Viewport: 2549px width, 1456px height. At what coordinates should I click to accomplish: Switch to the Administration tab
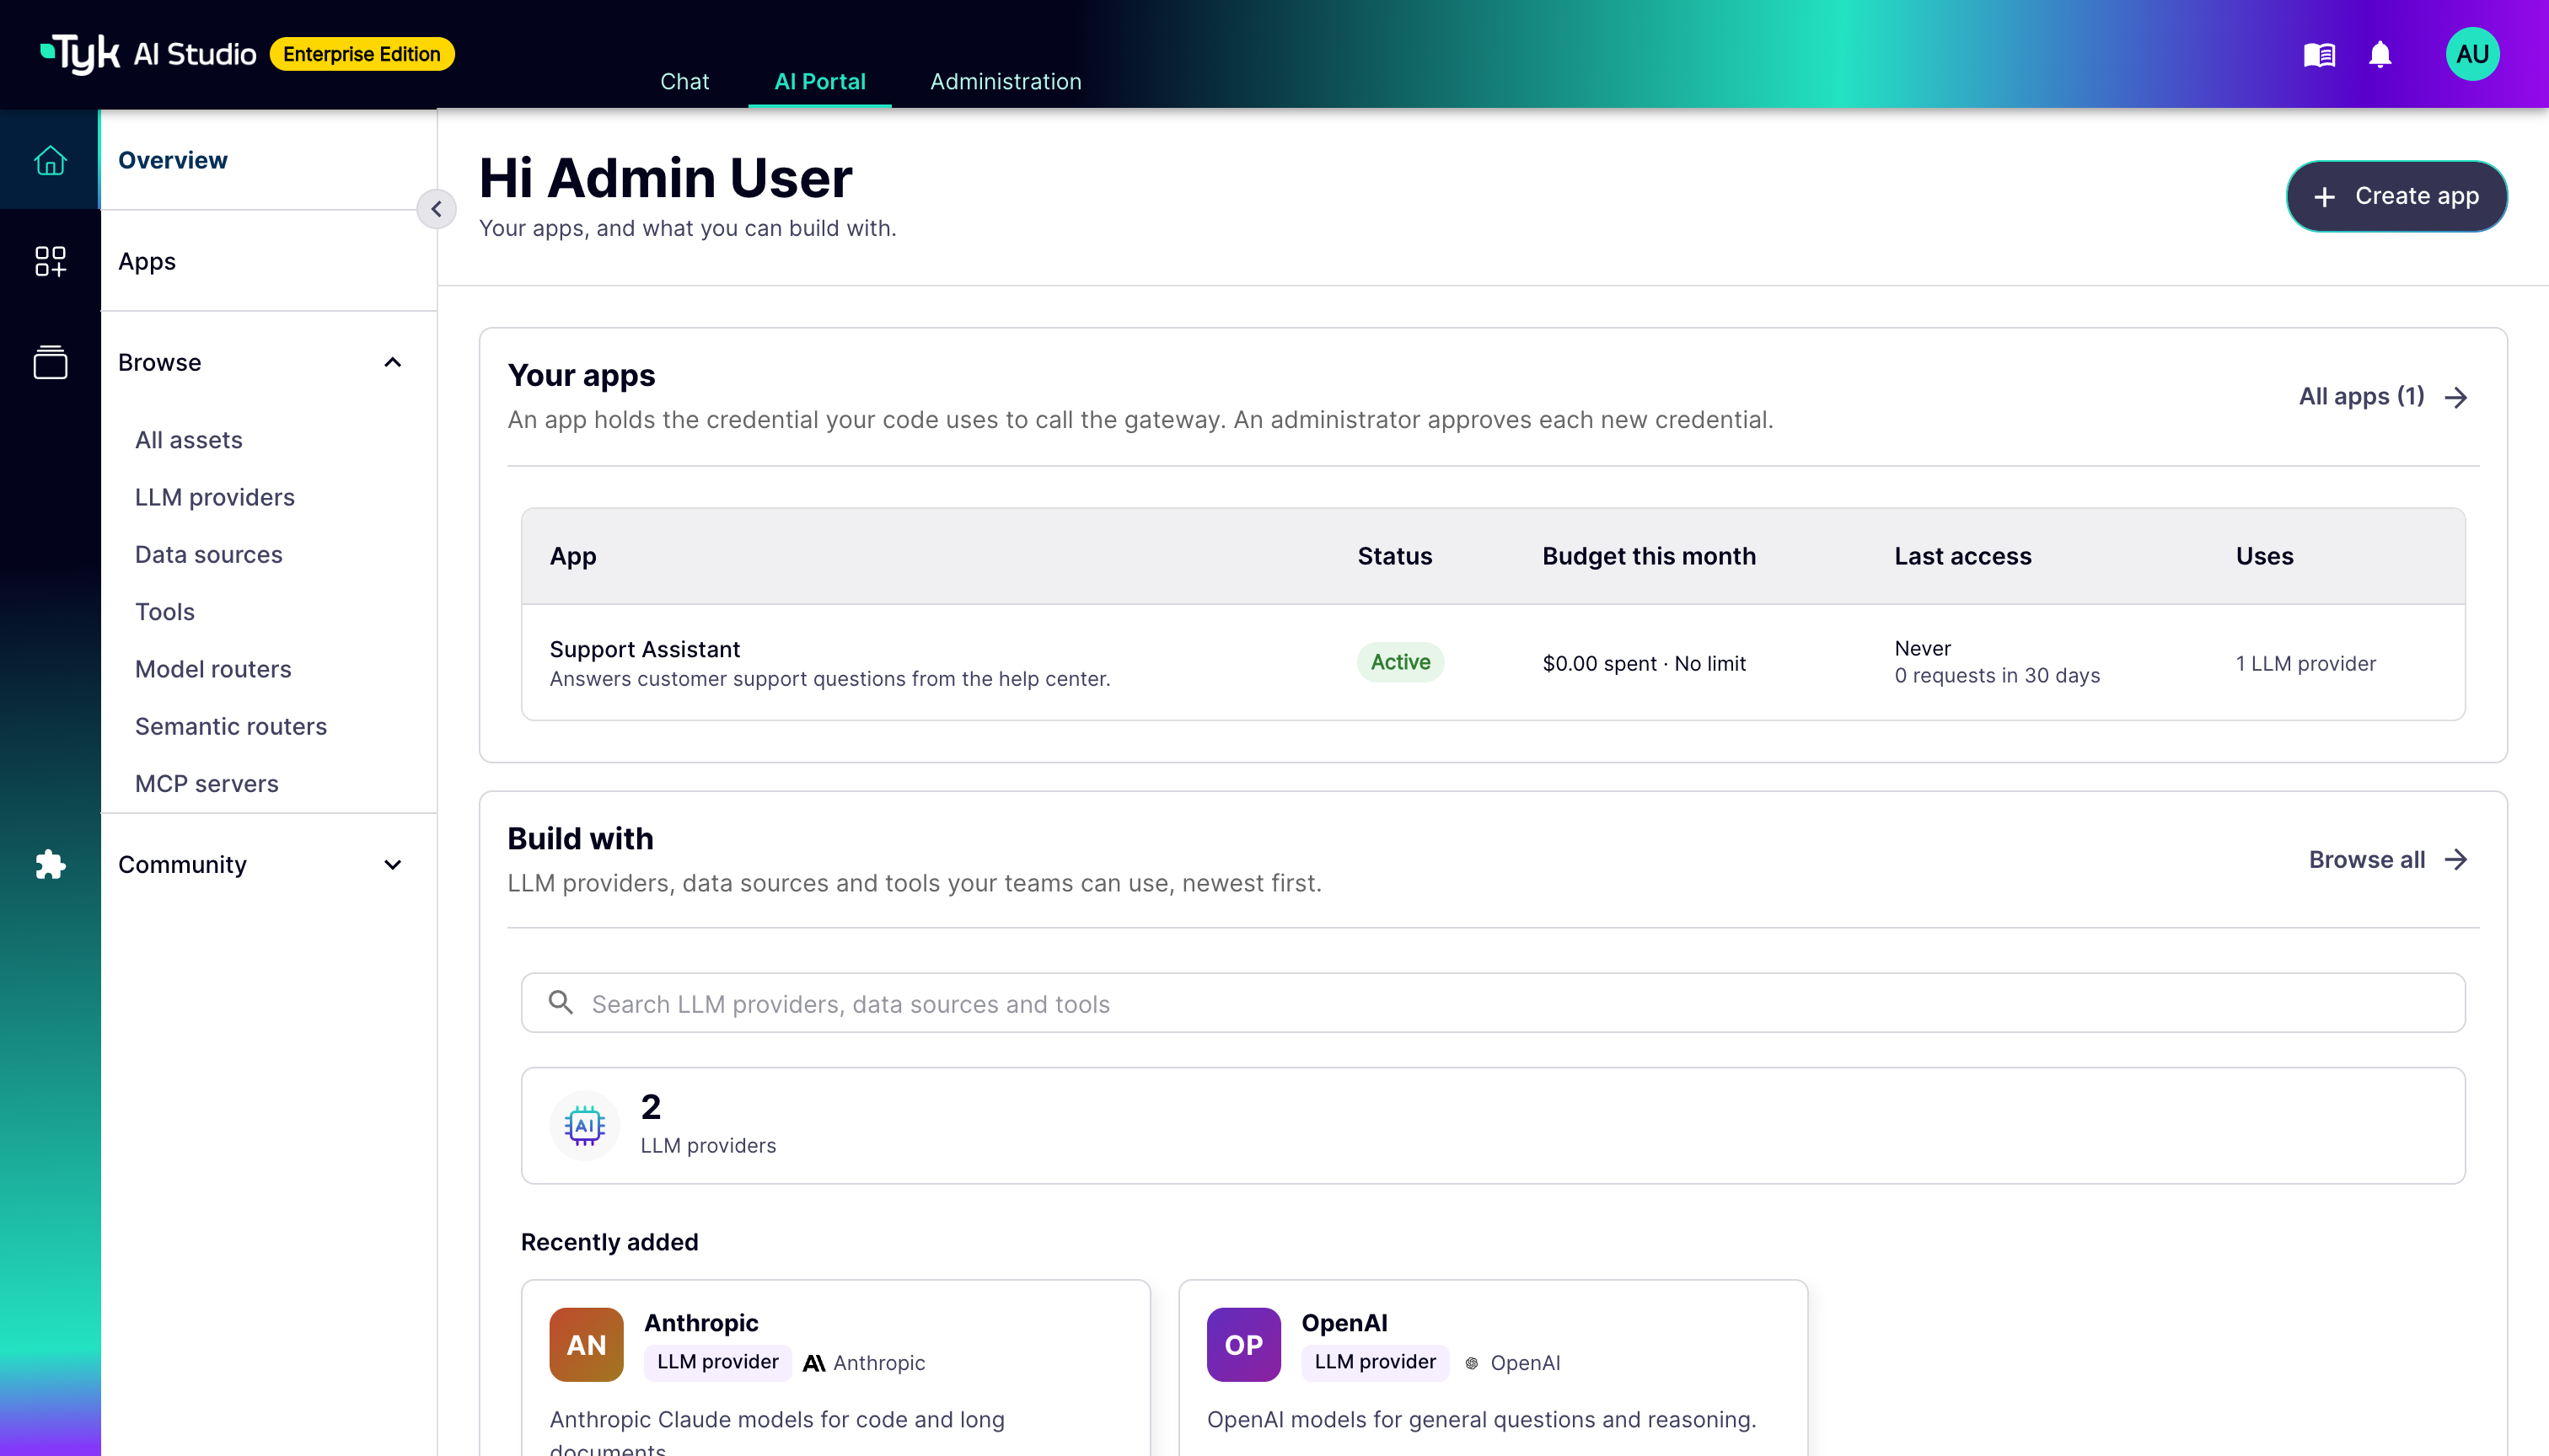(1006, 81)
